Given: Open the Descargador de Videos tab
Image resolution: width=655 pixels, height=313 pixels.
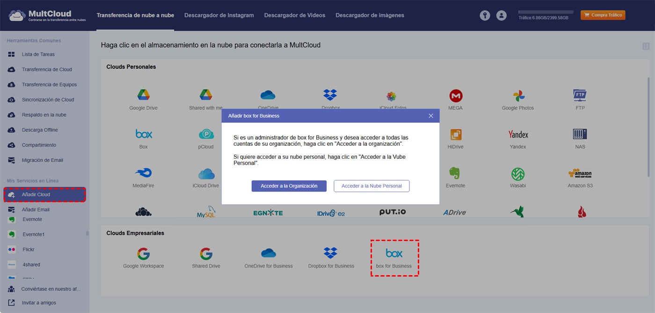Looking at the screenshot, I should point(294,15).
